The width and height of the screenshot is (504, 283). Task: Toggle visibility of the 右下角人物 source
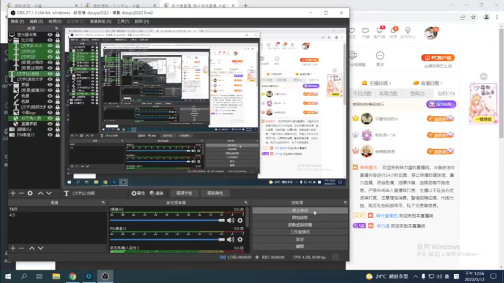pyautogui.click(x=50, y=118)
